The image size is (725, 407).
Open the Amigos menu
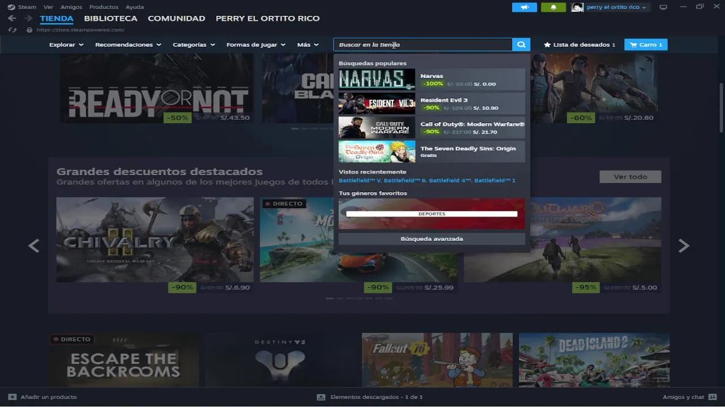71,7
